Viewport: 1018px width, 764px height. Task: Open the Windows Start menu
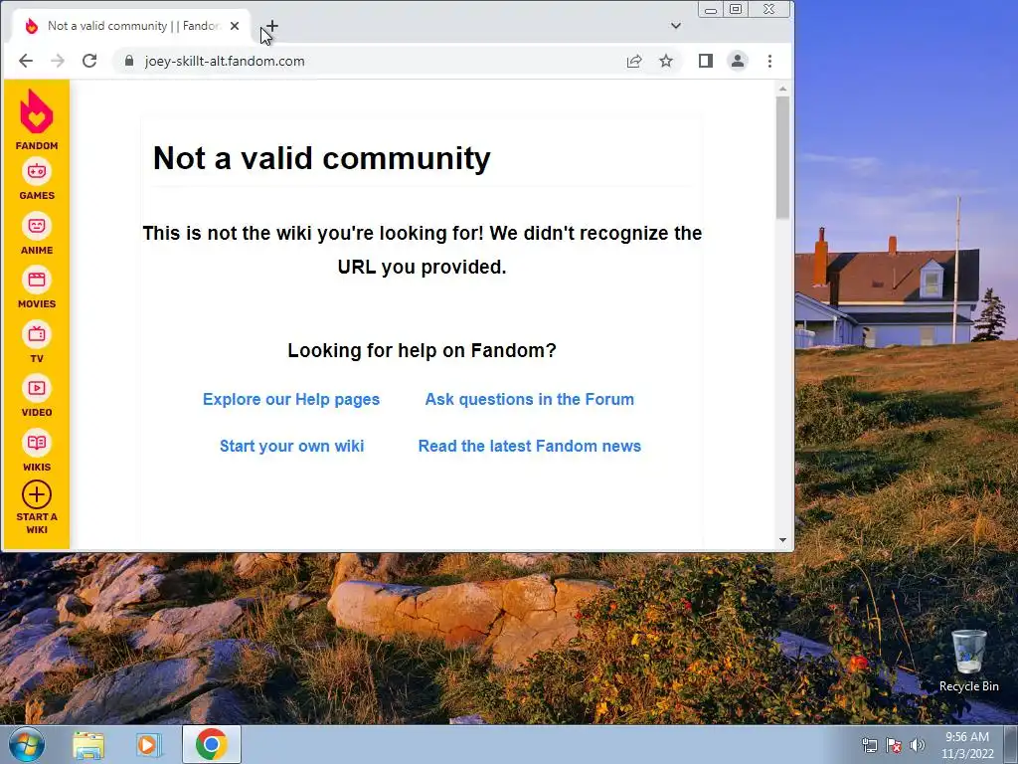(27, 744)
